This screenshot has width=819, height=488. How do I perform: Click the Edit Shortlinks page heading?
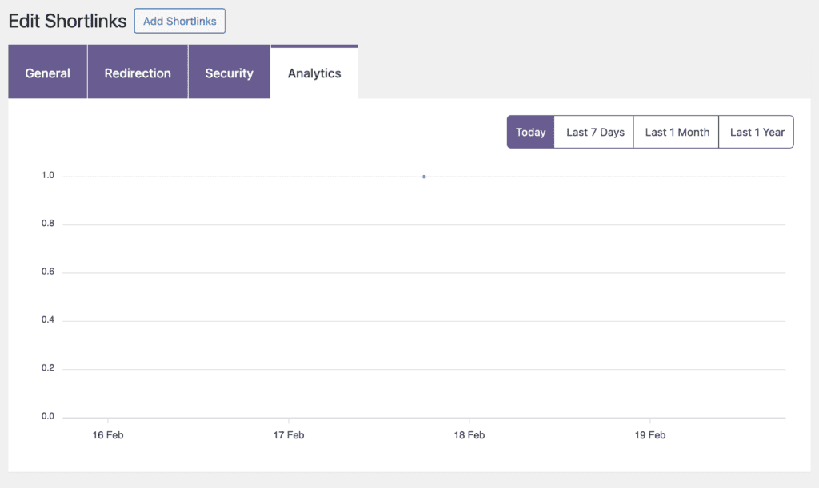(67, 21)
